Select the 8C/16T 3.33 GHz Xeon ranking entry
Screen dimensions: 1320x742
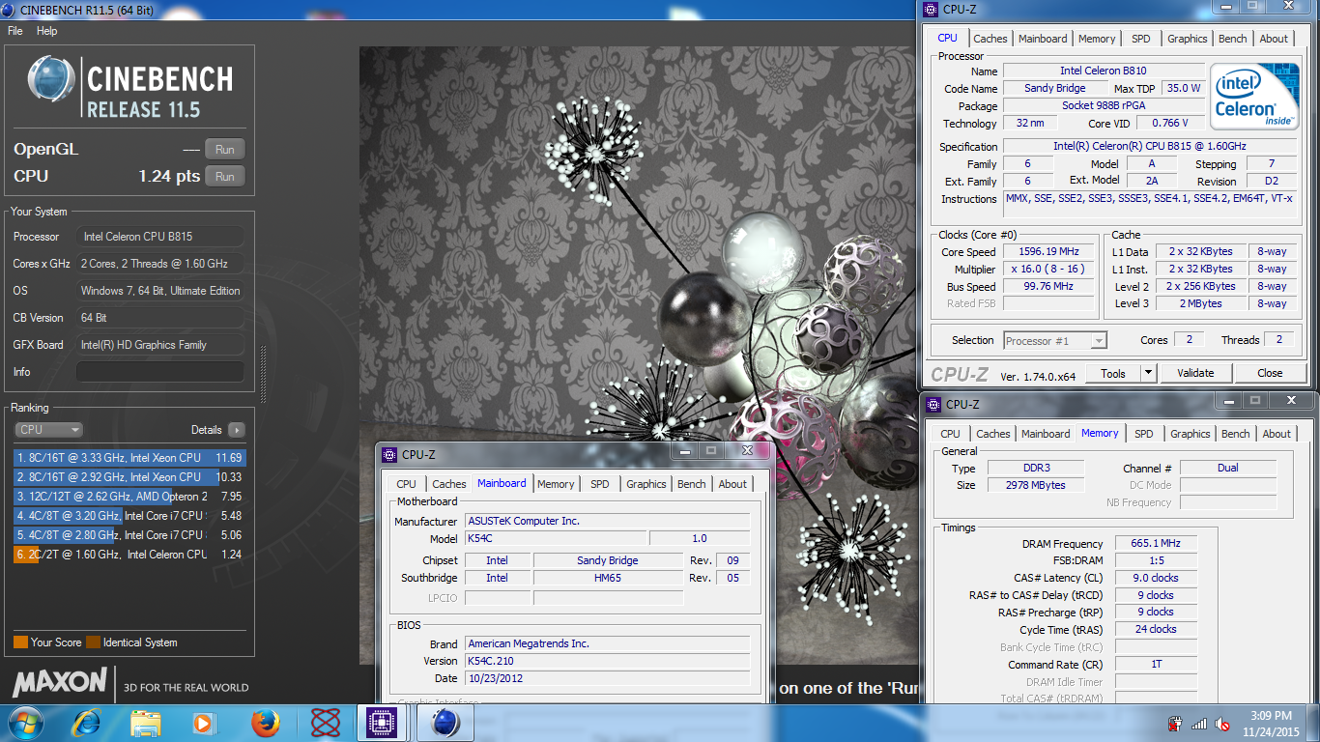tap(129, 458)
